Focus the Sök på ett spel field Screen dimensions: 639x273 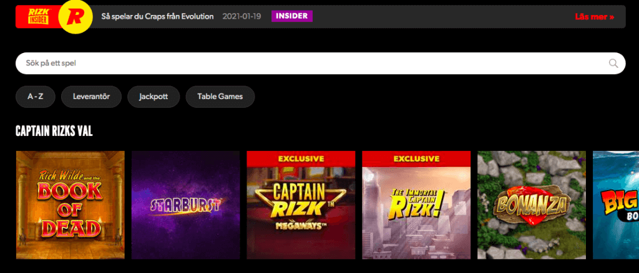[320, 63]
